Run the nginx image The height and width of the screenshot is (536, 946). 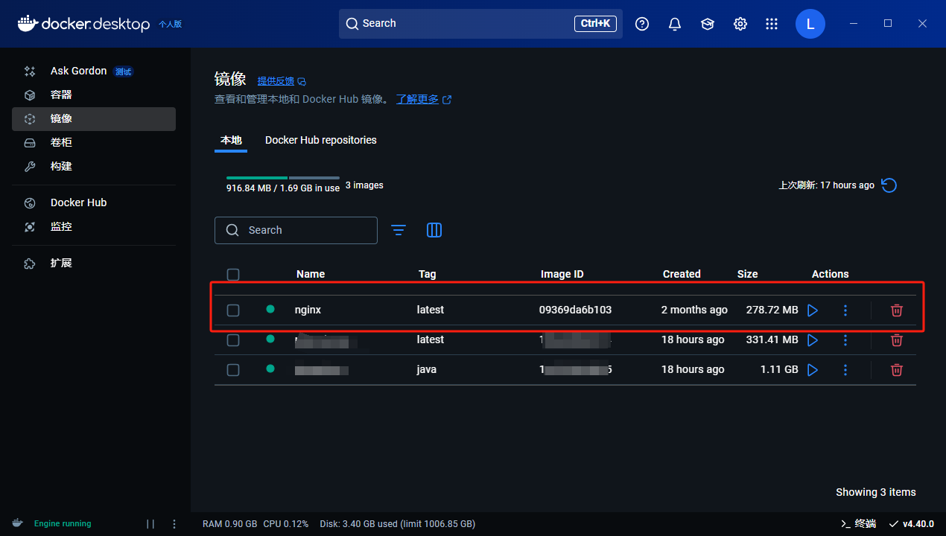813,310
